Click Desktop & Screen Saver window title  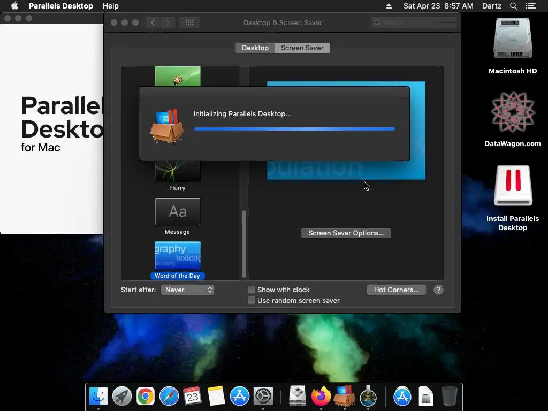pos(283,22)
